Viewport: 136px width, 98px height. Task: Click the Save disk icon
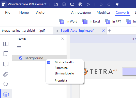[64, 4]
